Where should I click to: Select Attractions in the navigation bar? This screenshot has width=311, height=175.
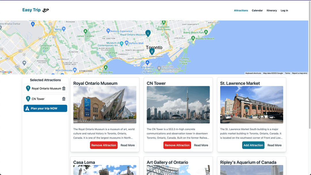pyautogui.click(x=241, y=11)
